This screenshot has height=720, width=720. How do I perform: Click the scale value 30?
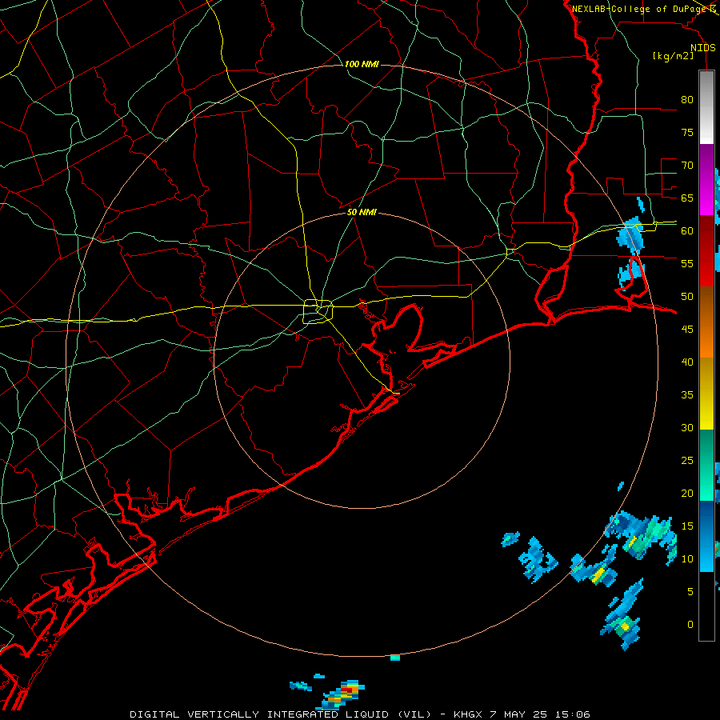pyautogui.click(x=687, y=427)
